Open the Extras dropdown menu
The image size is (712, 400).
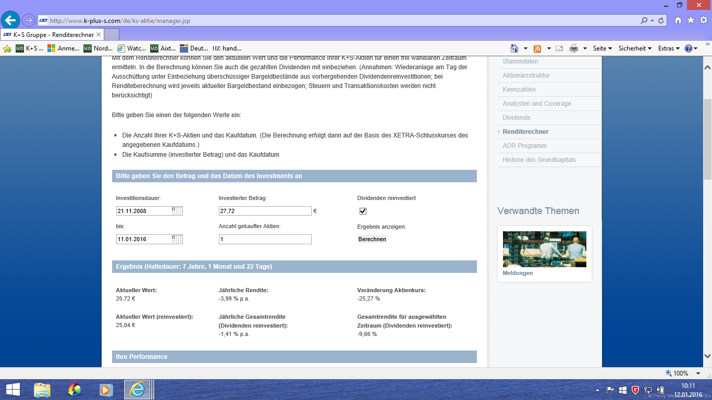coord(669,48)
